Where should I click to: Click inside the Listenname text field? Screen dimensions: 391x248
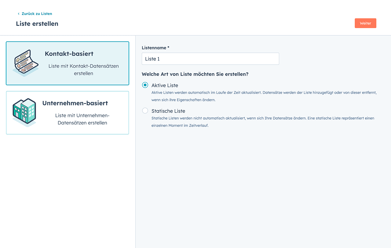(210, 59)
